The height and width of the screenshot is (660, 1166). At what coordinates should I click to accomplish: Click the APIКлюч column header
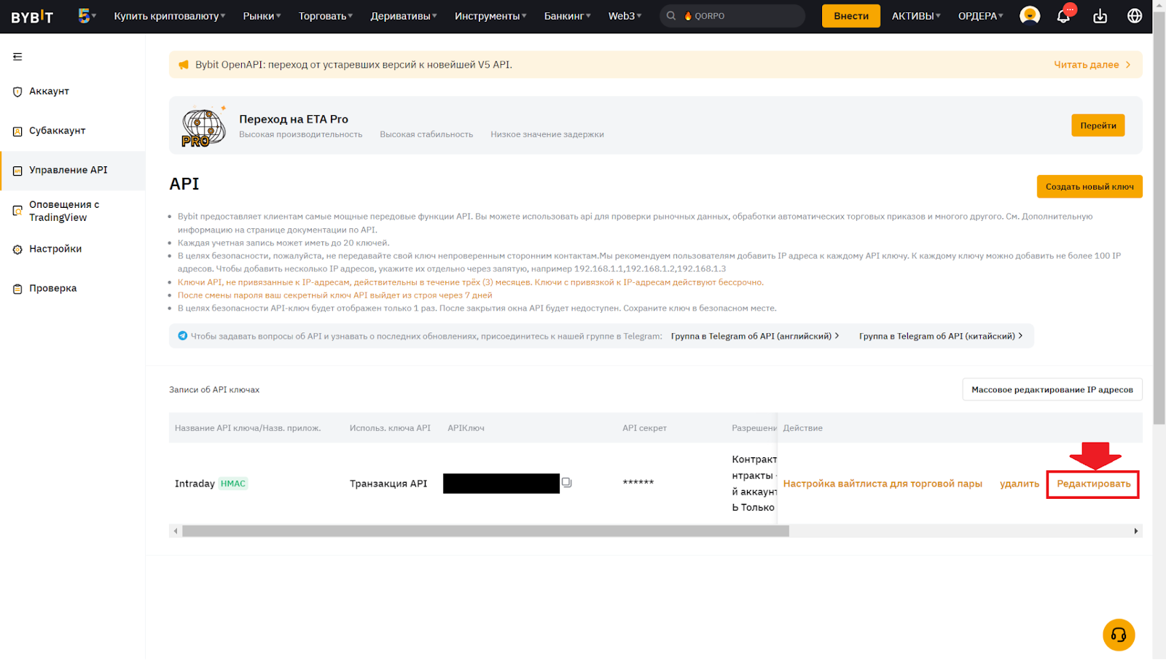(x=466, y=428)
